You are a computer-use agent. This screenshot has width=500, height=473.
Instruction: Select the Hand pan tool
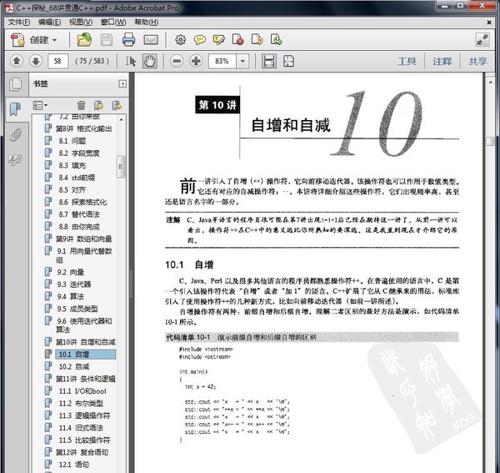[149, 61]
